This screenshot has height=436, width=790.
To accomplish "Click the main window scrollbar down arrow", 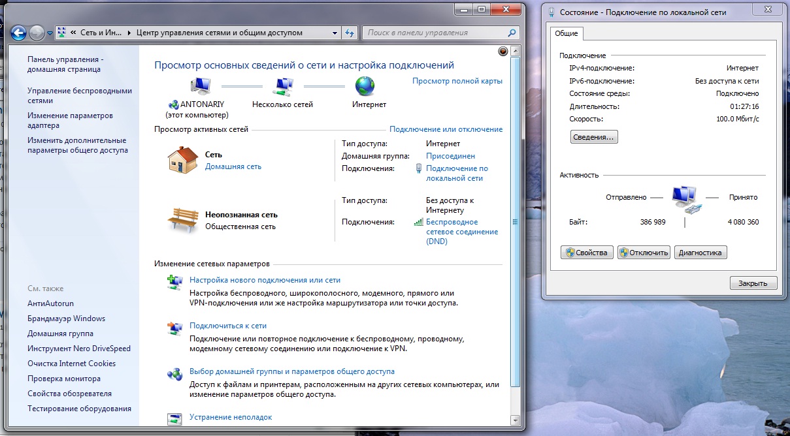I will [x=514, y=420].
